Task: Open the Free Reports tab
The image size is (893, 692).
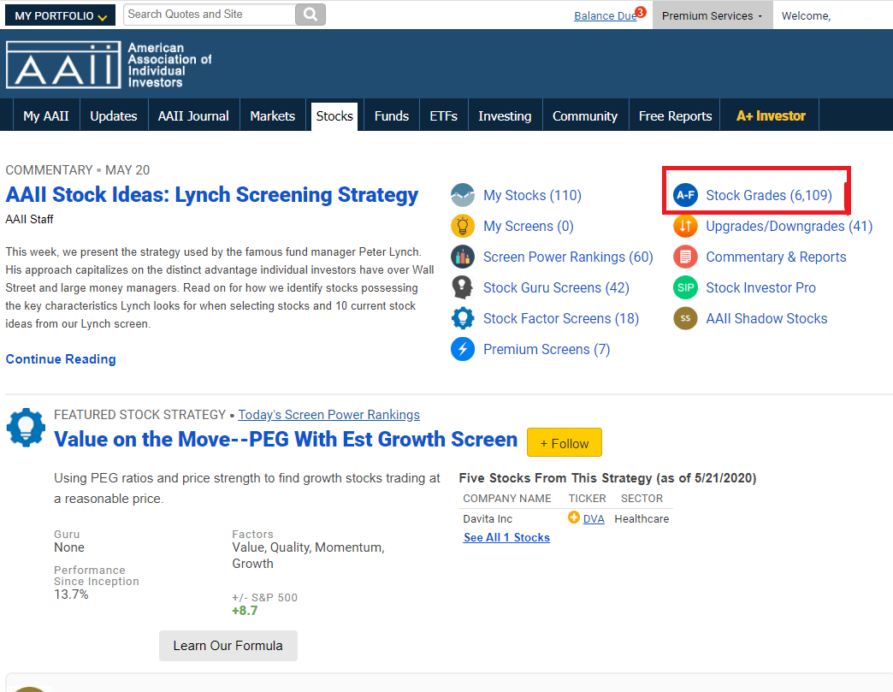Action: [x=675, y=115]
